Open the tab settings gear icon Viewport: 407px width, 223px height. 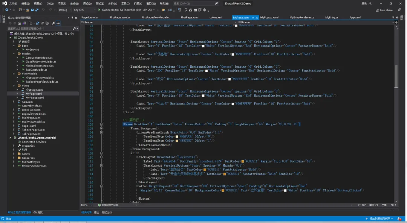coord(397,17)
